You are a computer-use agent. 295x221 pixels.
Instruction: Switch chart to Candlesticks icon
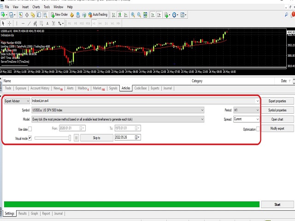120,15
